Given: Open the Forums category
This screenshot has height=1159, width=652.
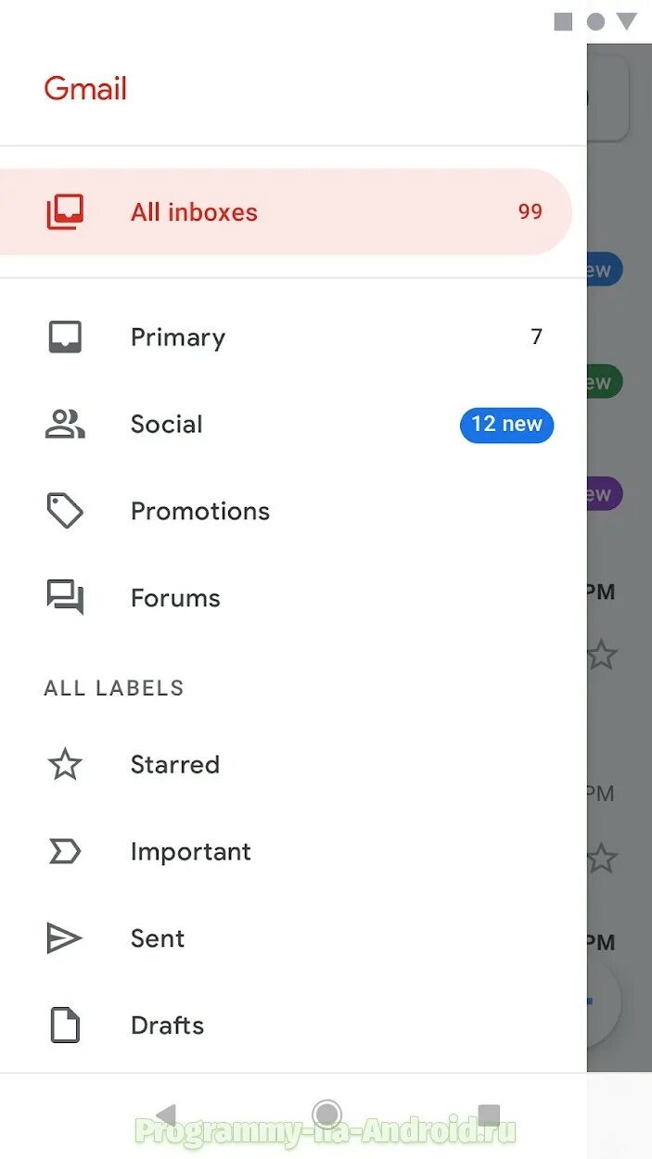Looking at the screenshot, I should [175, 598].
